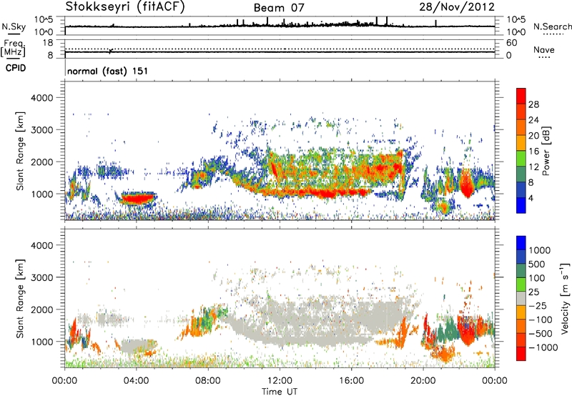This screenshot has height=396, width=572.
Task: Click the '12:00' time tick label
Action: tap(280, 381)
